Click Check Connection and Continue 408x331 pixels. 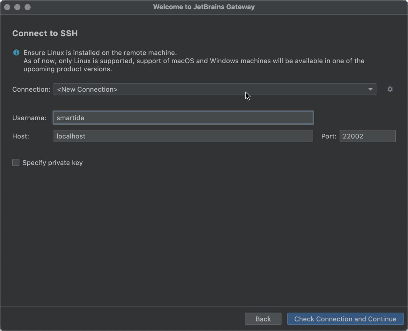tap(345, 319)
